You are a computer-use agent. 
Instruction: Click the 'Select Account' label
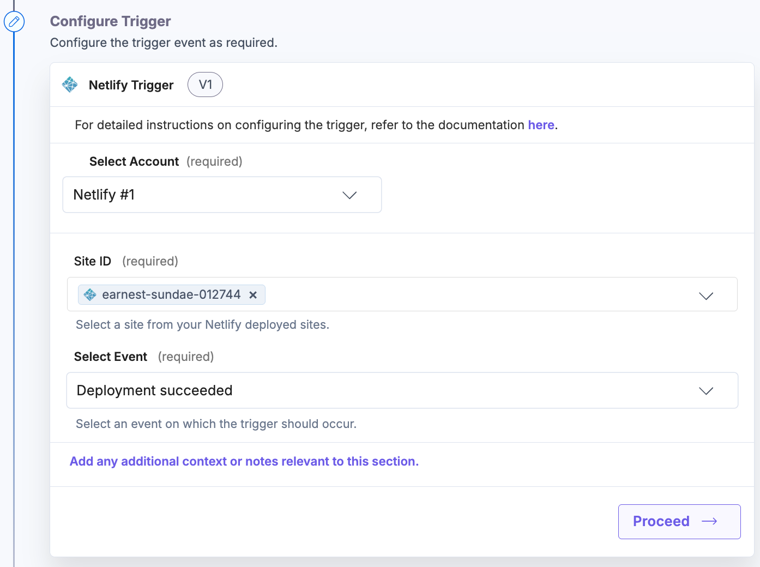click(134, 161)
